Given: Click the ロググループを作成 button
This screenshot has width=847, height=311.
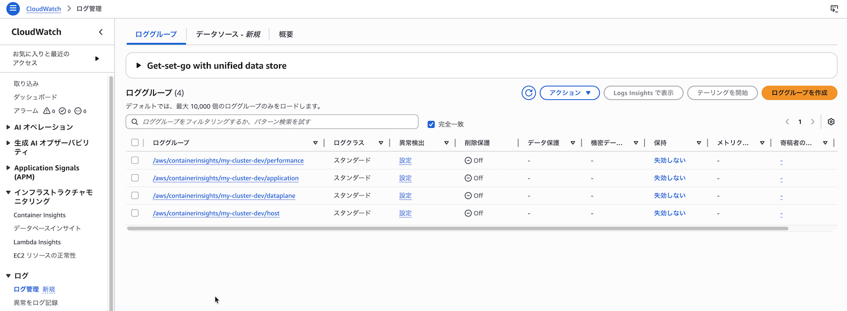Looking at the screenshot, I should [799, 93].
